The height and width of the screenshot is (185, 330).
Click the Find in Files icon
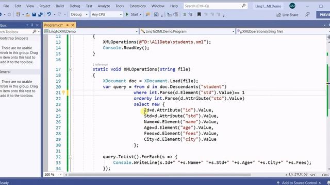click(148, 14)
